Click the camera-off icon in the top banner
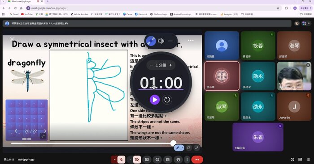Image resolution: width=314 pixels, height=164 pixels. coord(297,23)
